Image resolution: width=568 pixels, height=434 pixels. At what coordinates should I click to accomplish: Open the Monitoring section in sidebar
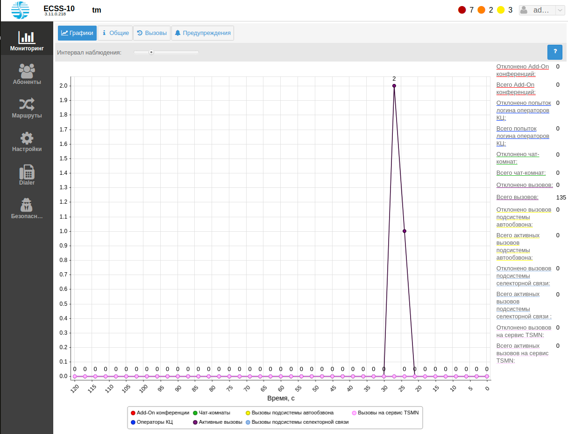pos(27,41)
